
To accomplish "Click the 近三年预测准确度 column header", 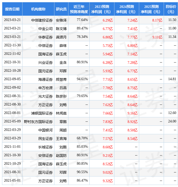I will point(79,9).
